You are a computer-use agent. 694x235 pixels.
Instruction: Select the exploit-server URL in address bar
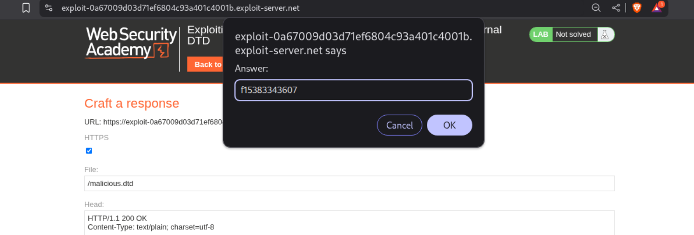(x=181, y=8)
